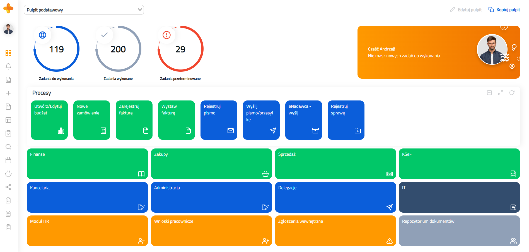The image size is (529, 252).
Task: Open the Kancelaria module tile
Action: click(x=87, y=197)
